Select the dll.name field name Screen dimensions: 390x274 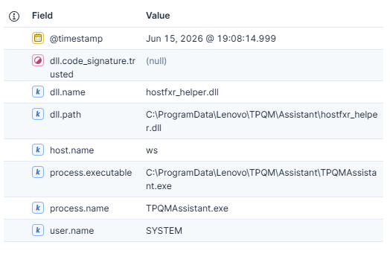pos(68,92)
